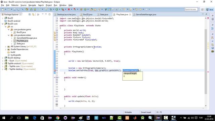
Task: Click the Quick Access field
Action: pos(191,9)
